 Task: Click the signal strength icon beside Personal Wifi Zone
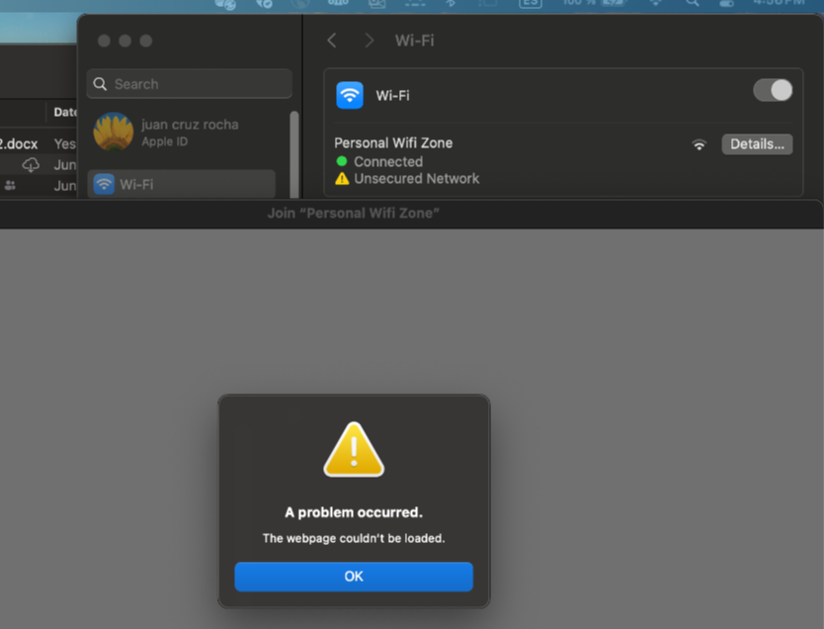pyautogui.click(x=700, y=144)
